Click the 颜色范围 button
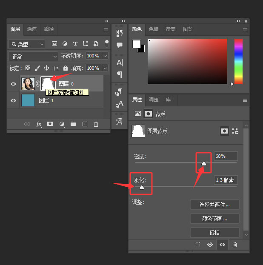 tap(214, 219)
